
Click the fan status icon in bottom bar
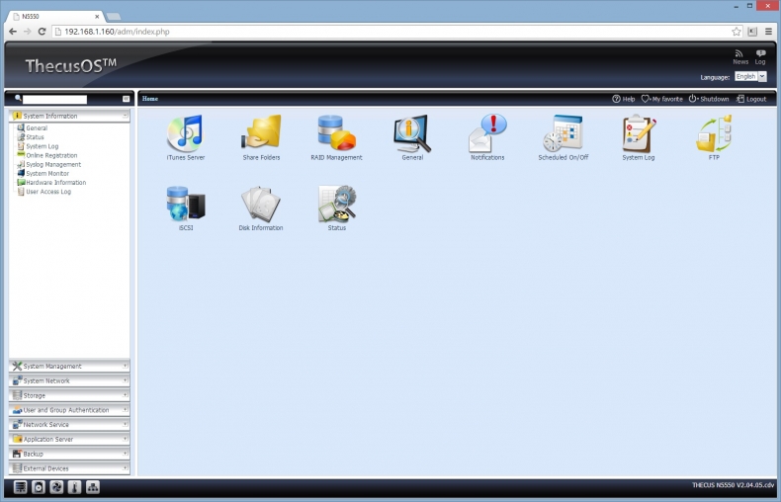[56, 487]
